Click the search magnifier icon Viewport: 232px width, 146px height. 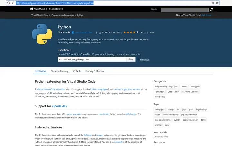(x=212, y=10)
